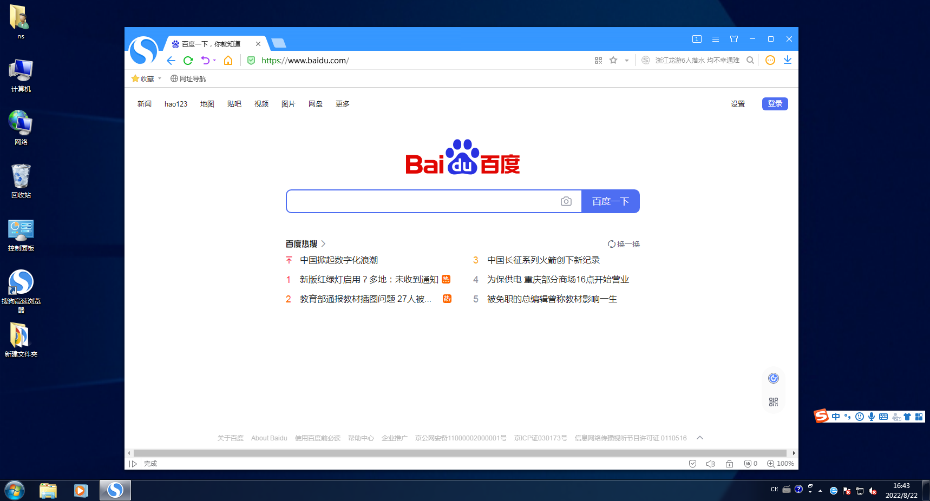The image size is (930, 501).
Task: Open the Windows Start button
Action: coord(15,491)
